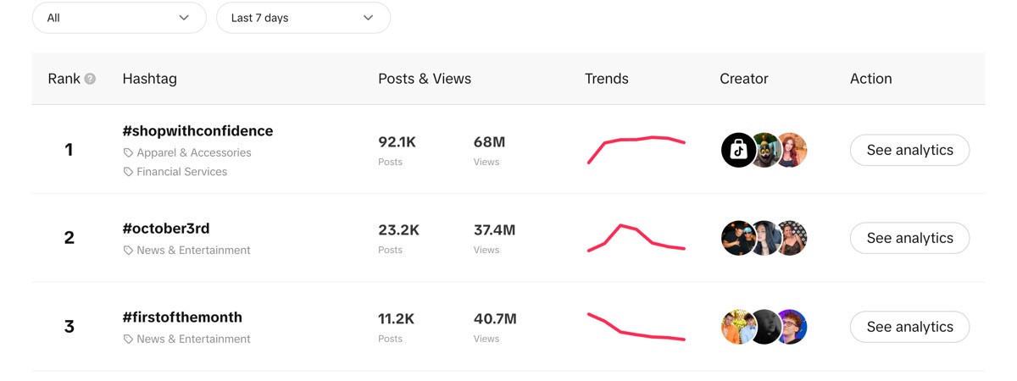1017x381 pixels.
Task: See analytics for #october3rd
Action: (x=909, y=238)
